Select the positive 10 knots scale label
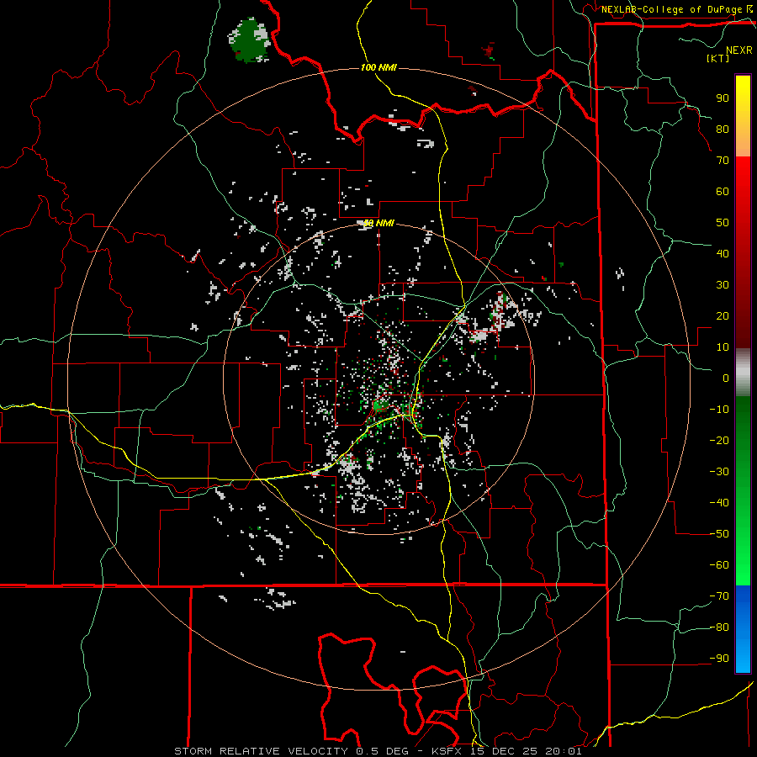Image resolution: width=757 pixels, height=757 pixels. [x=723, y=347]
